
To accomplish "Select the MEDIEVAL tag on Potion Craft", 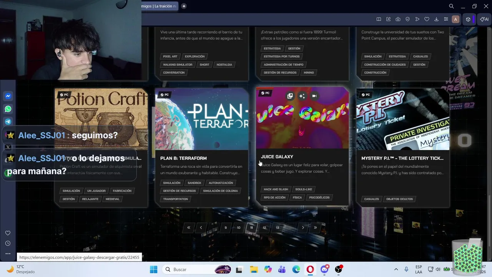I will pos(113,199).
